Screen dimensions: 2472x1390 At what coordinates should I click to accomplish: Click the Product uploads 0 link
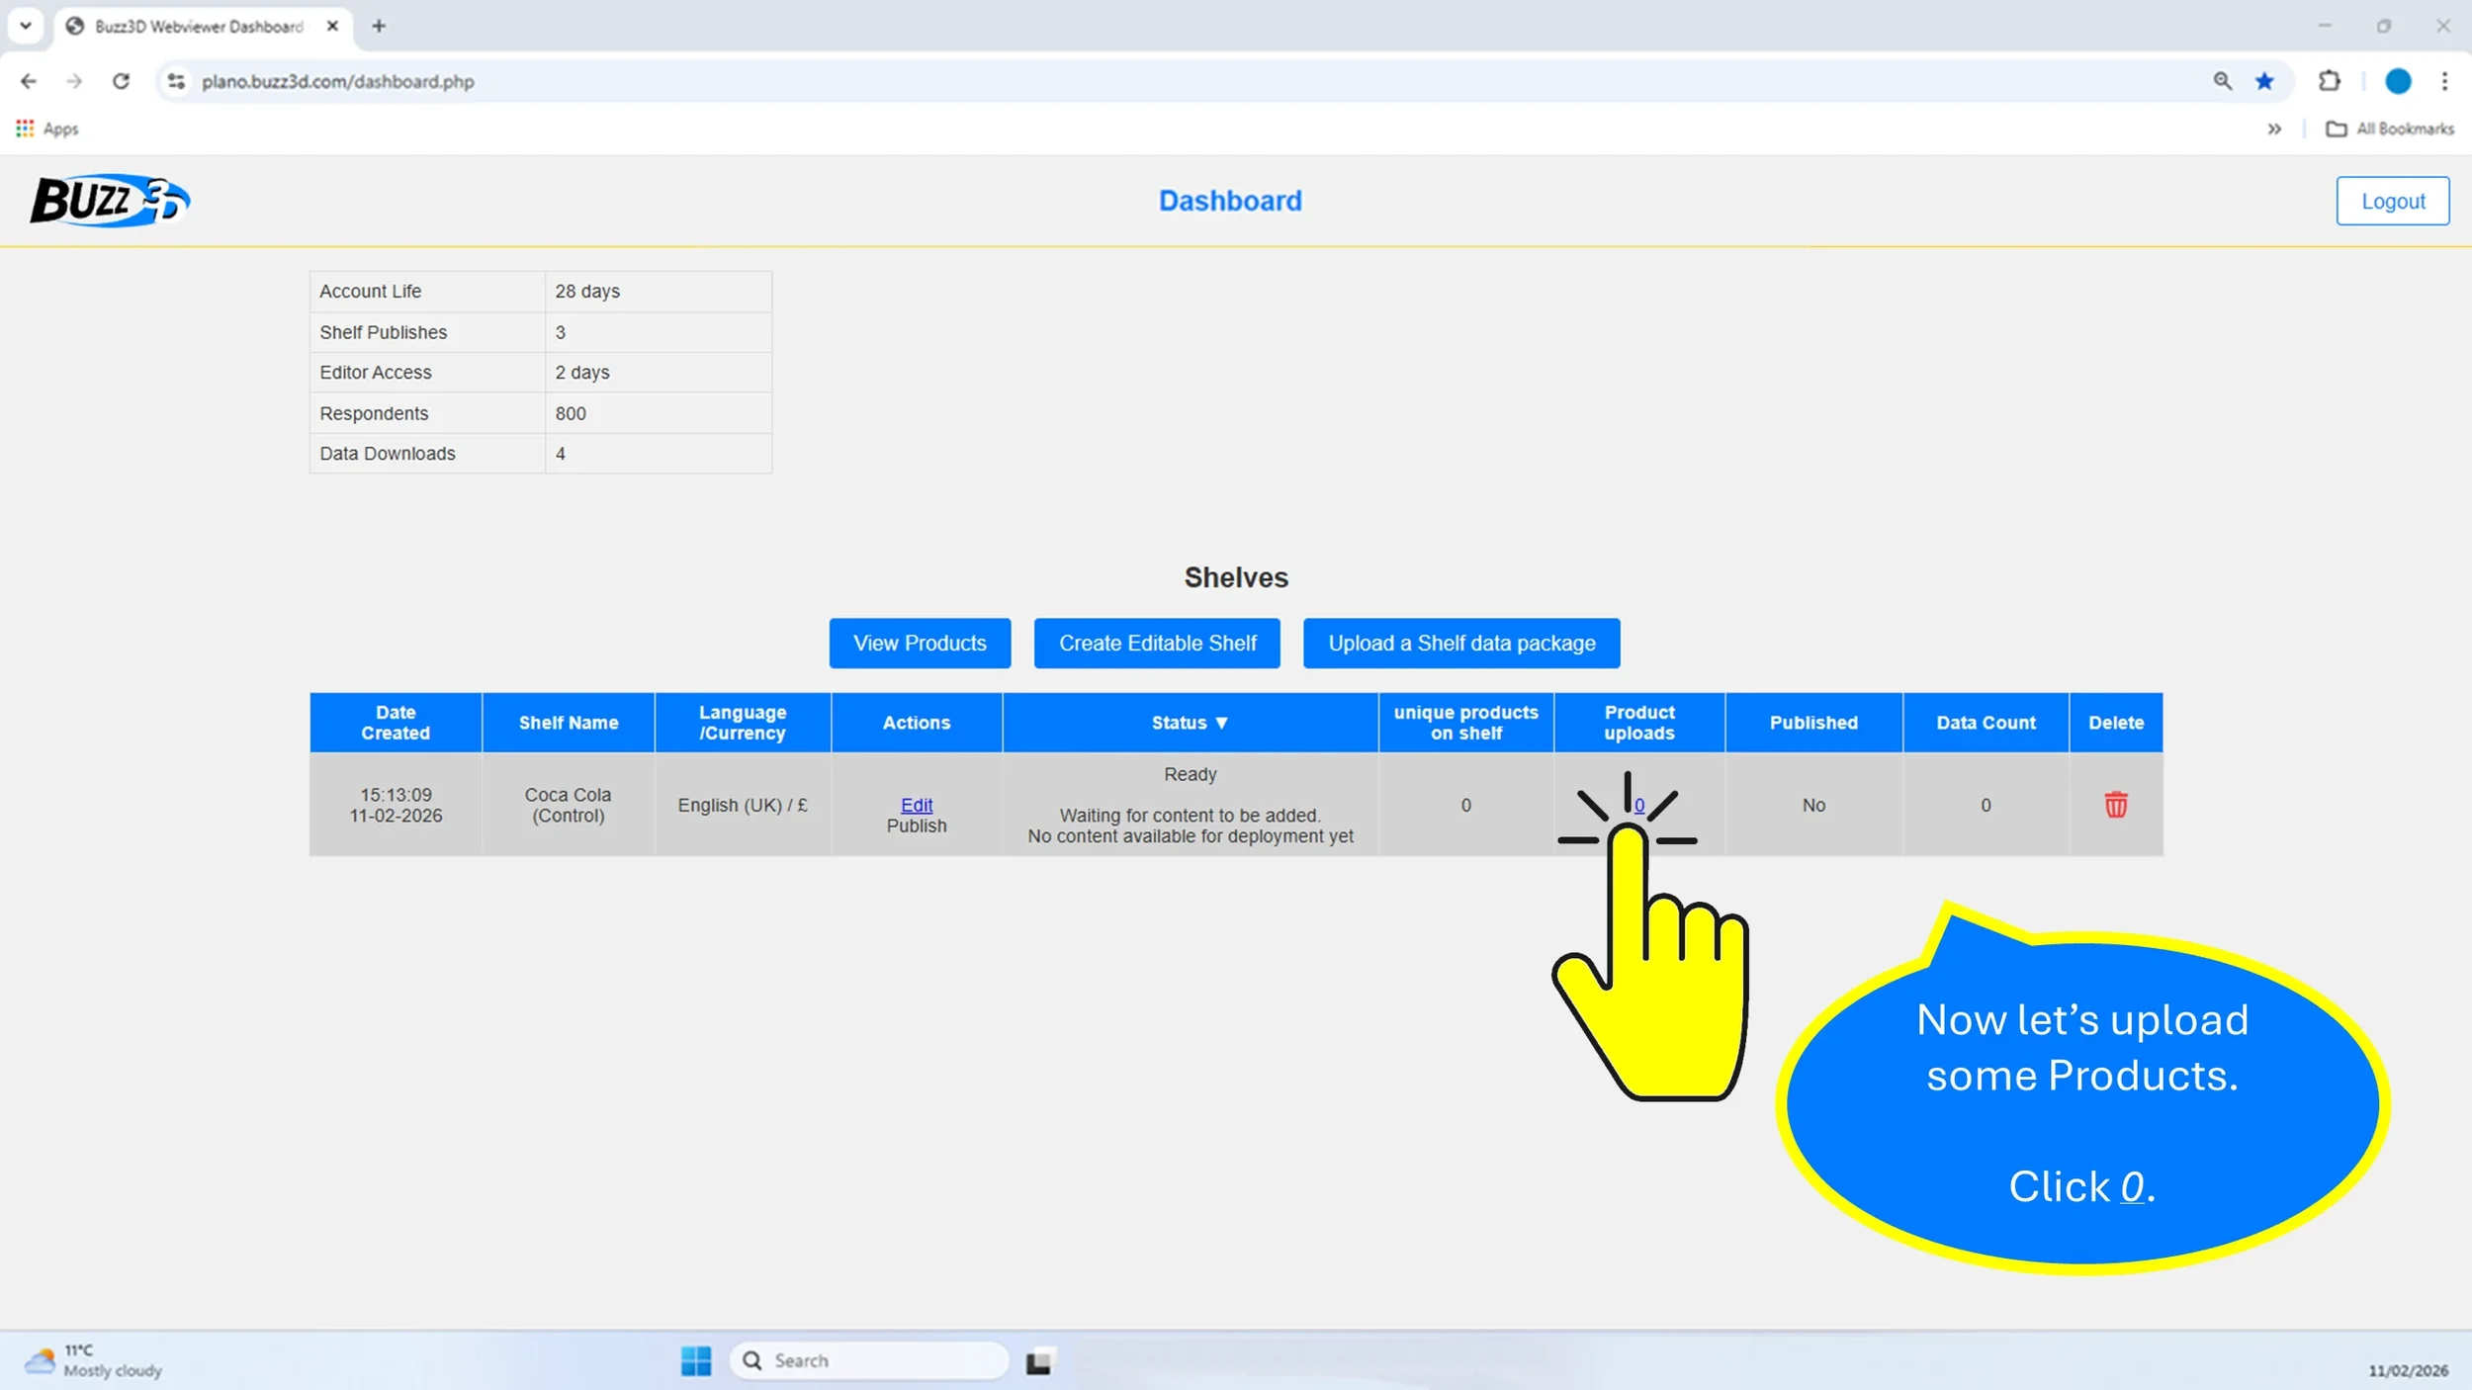(1638, 805)
